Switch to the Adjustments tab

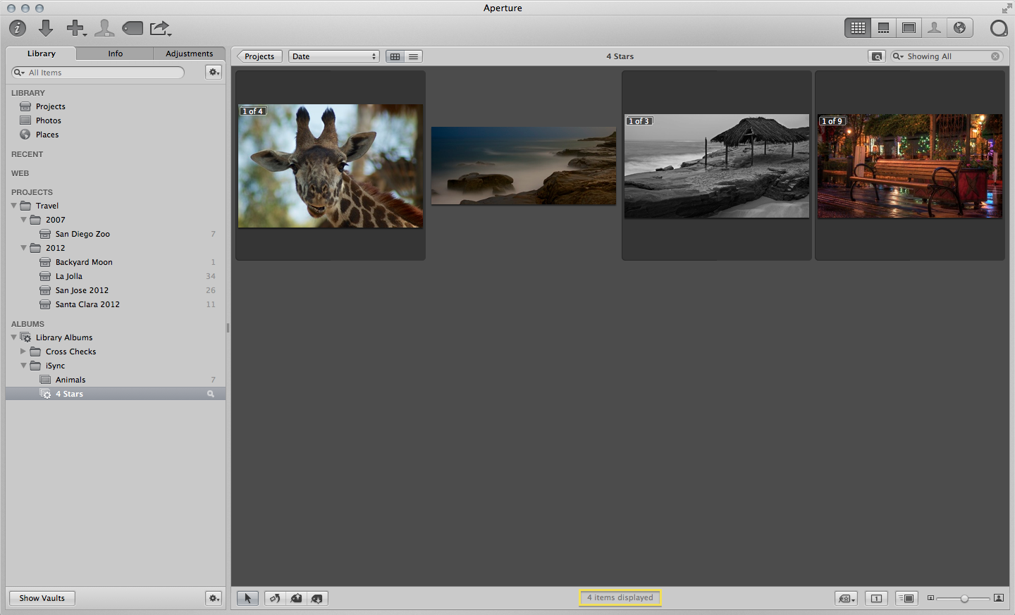[189, 54]
